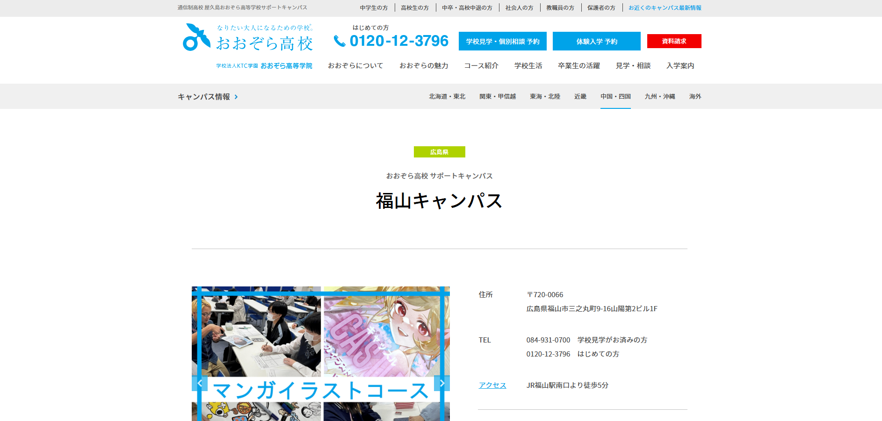This screenshot has width=882, height=421.
Task: Click the 体験入学 予約 button
Action: click(597, 41)
